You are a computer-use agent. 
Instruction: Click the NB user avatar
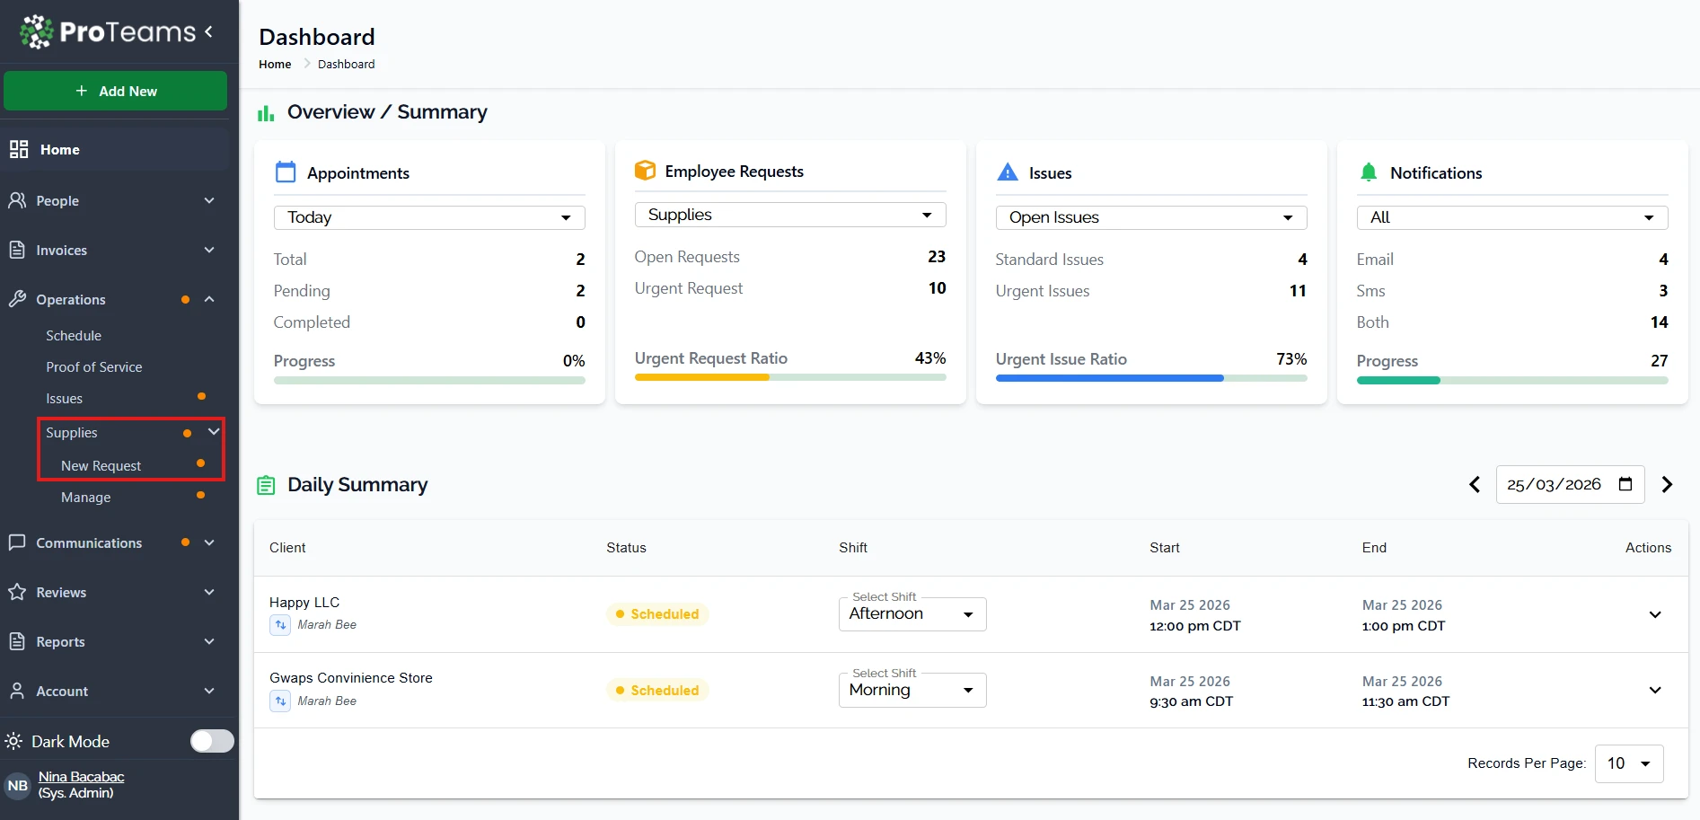coord(18,786)
